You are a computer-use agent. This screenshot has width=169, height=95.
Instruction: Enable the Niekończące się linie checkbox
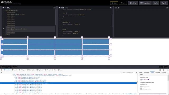coord(141,89)
